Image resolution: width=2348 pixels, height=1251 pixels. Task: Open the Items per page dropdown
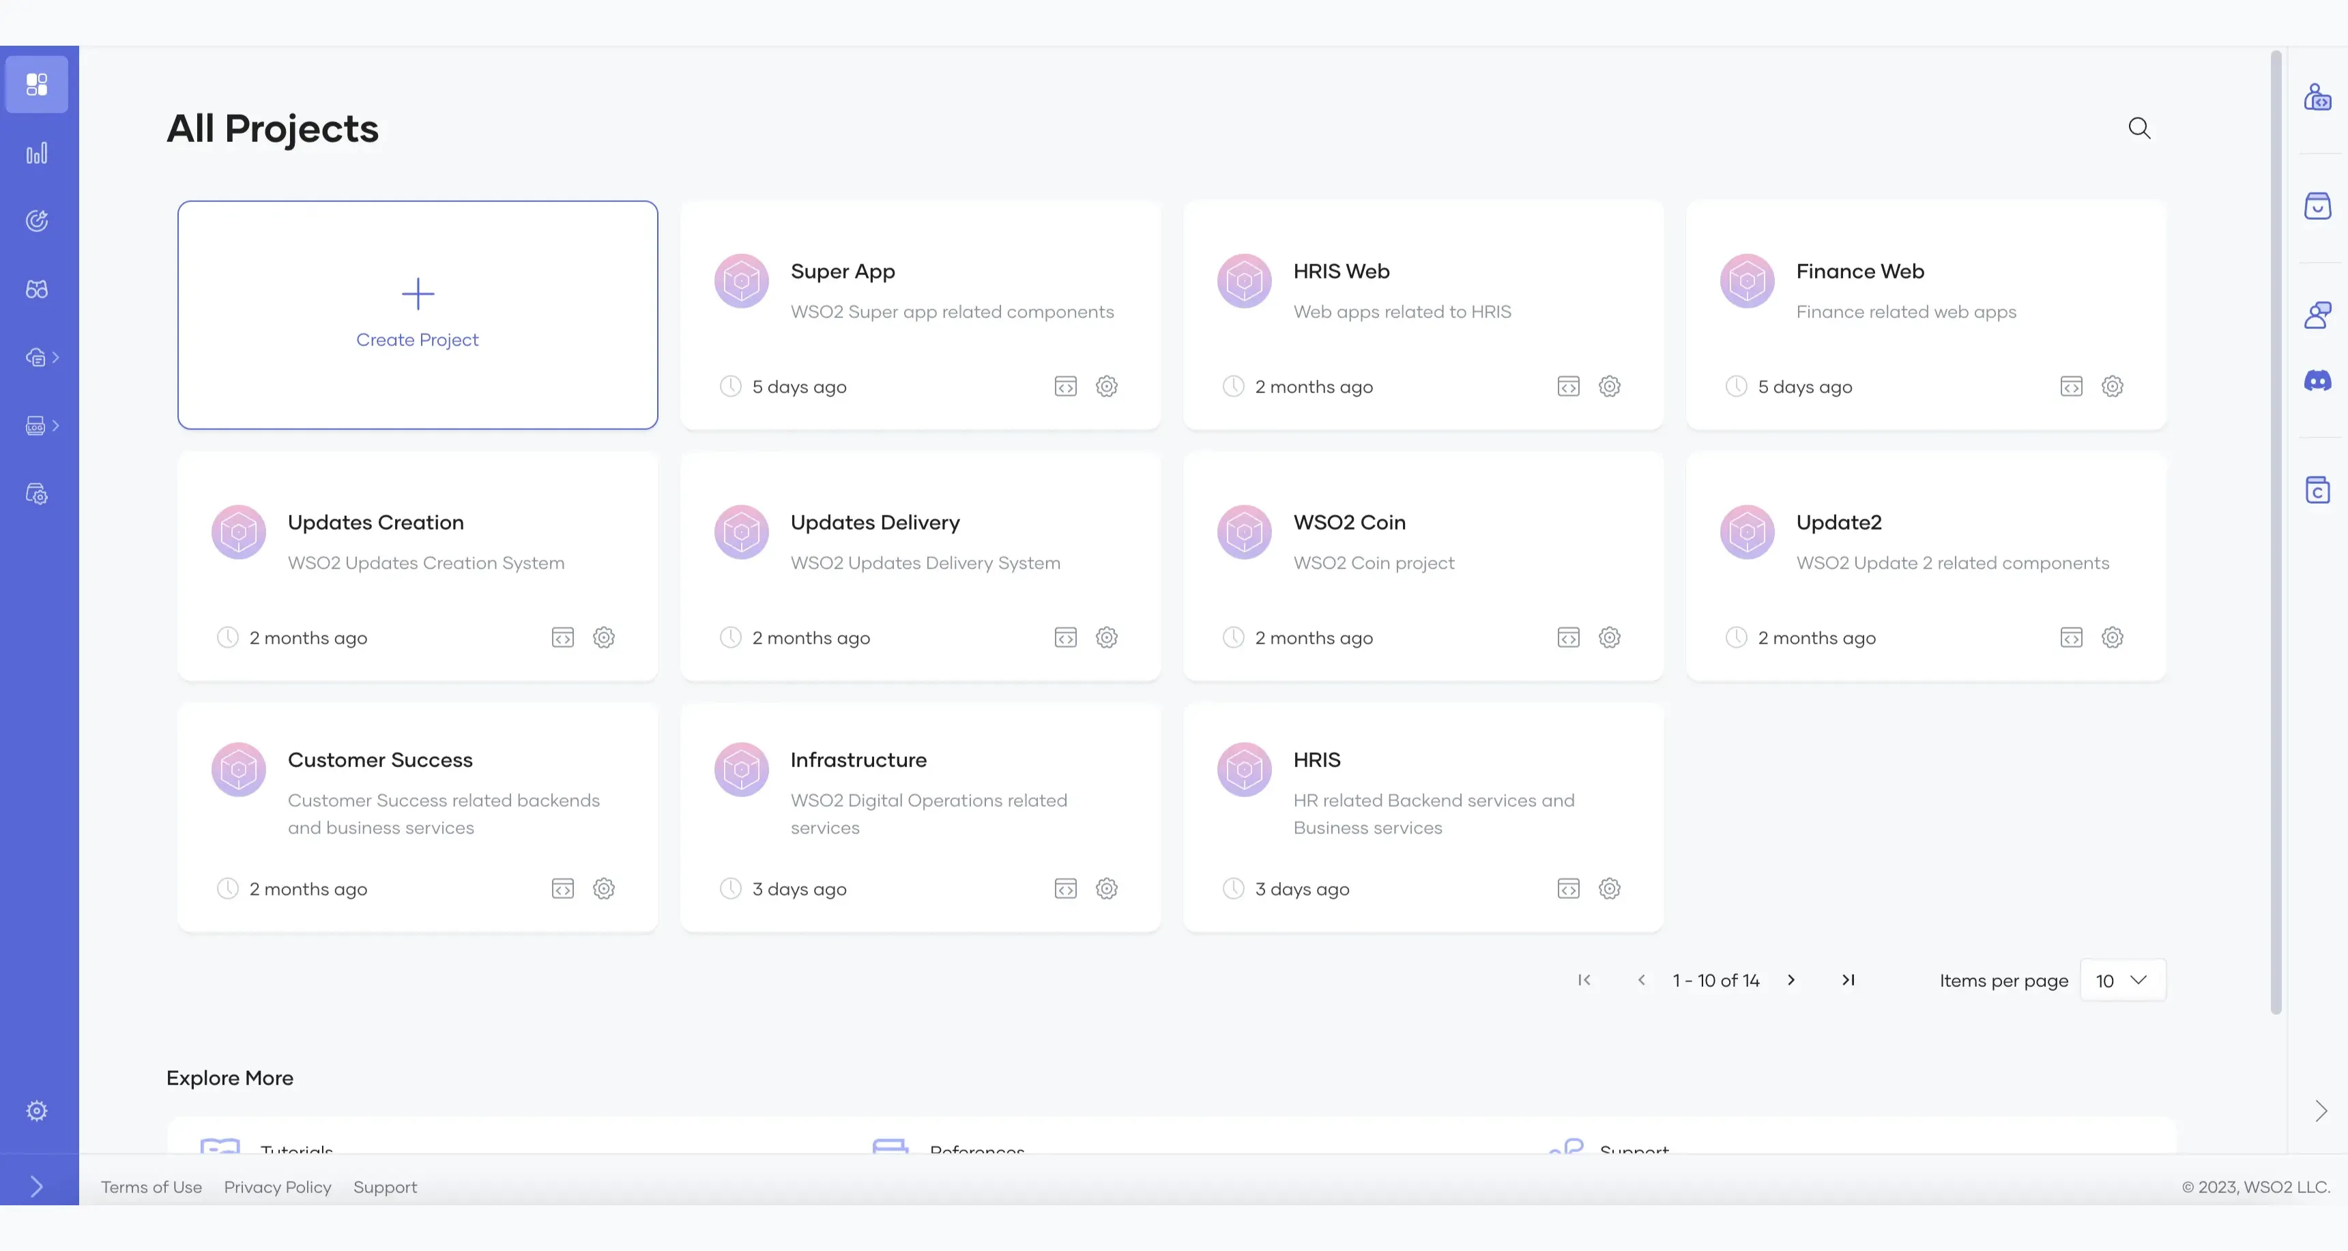click(2122, 980)
